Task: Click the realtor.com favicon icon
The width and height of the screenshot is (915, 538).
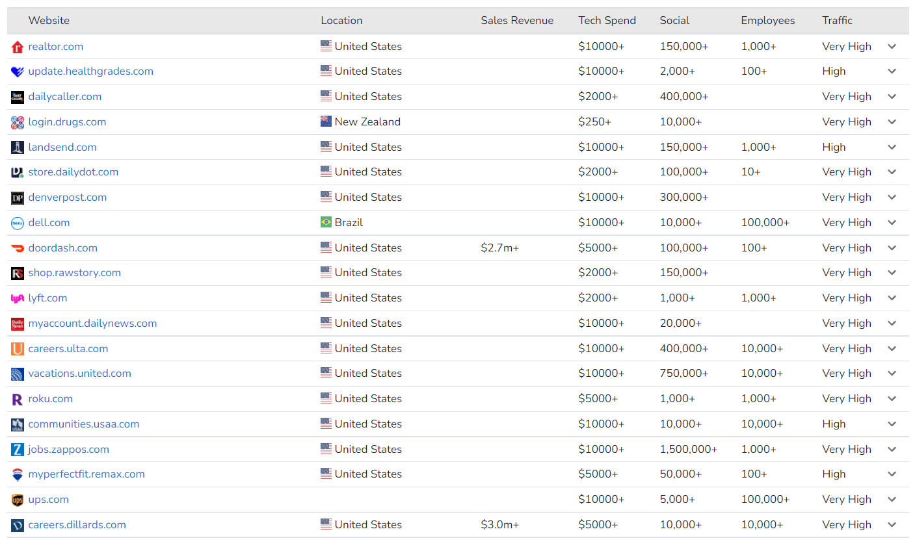Action: (x=18, y=47)
